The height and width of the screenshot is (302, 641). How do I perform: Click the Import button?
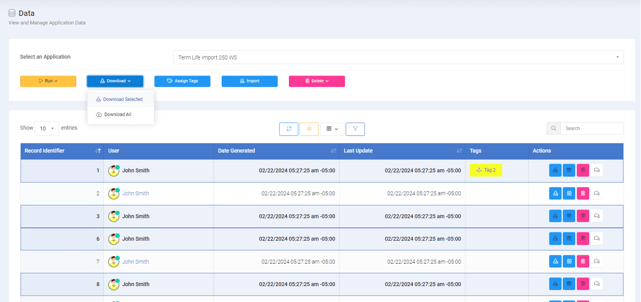click(x=250, y=81)
